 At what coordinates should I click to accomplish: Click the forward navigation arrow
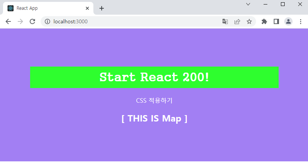click(x=20, y=21)
